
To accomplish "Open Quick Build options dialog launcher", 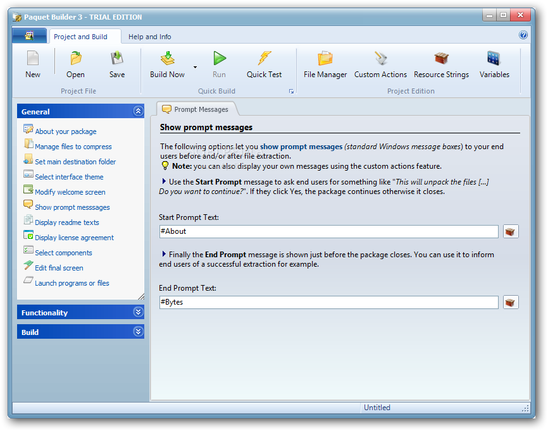I will click(291, 92).
